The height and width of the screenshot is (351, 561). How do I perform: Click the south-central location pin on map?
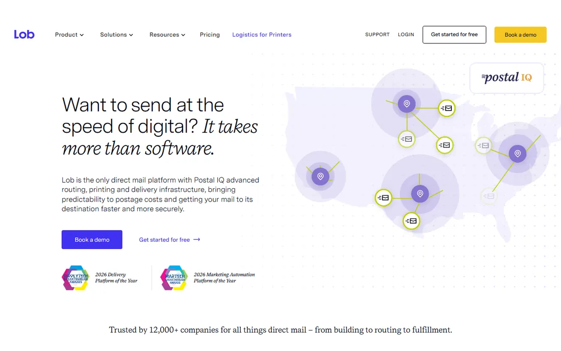(x=420, y=193)
